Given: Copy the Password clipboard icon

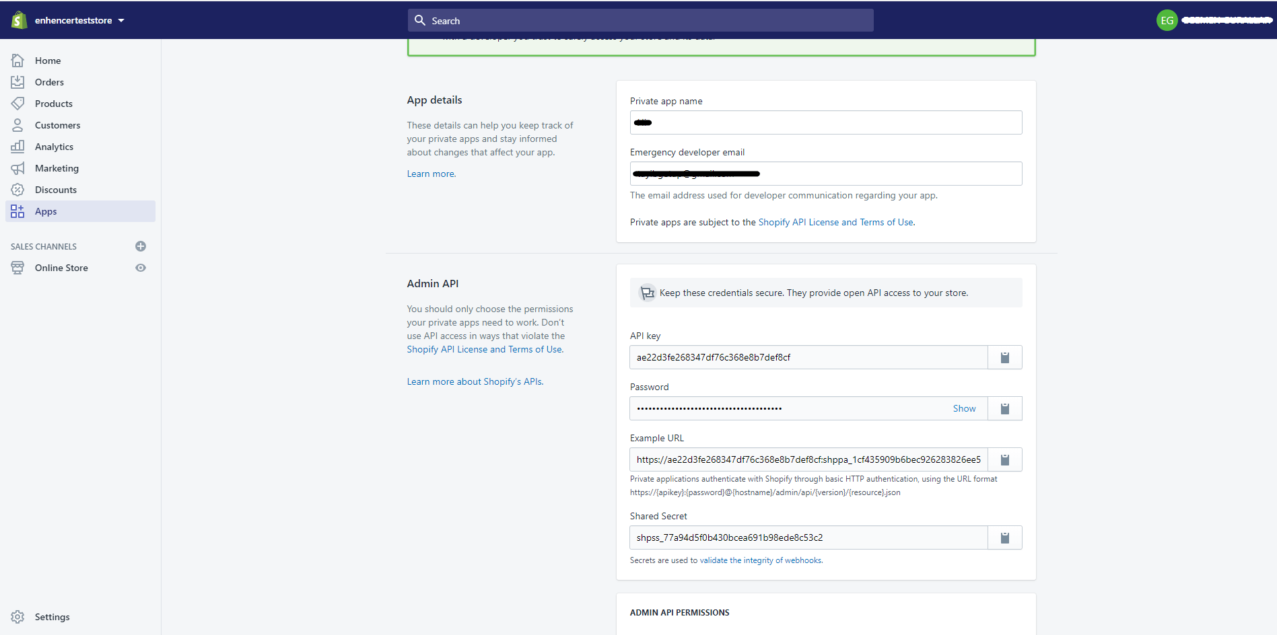Looking at the screenshot, I should (x=1005, y=408).
